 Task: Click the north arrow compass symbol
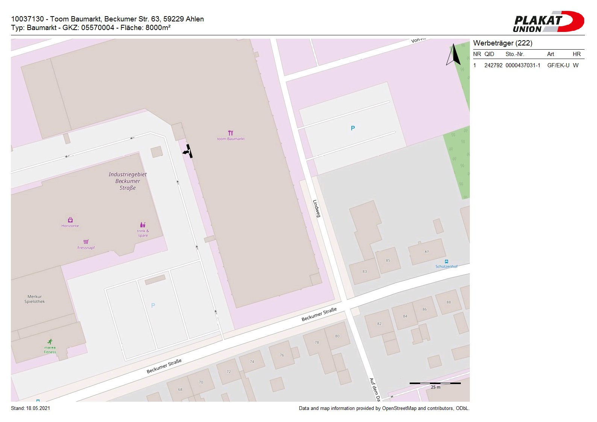(x=454, y=55)
